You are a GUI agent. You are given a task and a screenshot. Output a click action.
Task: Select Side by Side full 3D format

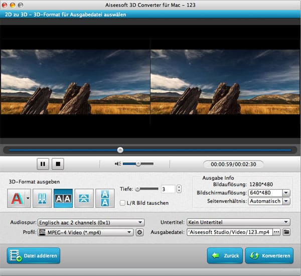point(63,198)
